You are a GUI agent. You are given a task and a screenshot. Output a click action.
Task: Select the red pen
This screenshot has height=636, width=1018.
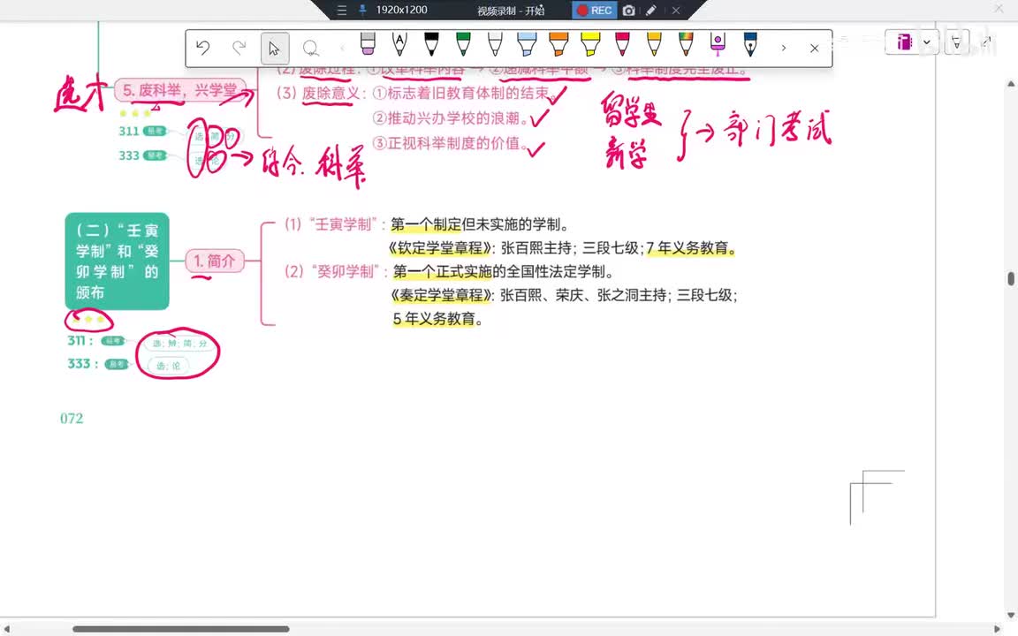point(622,43)
